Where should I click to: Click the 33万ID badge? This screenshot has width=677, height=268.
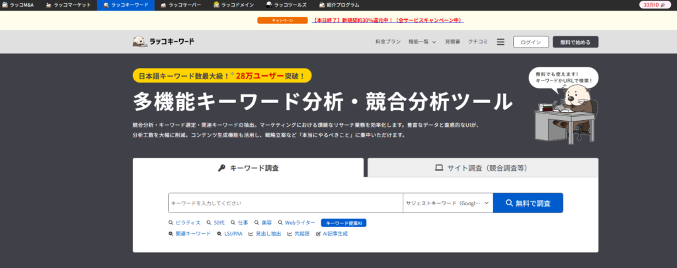655,5
